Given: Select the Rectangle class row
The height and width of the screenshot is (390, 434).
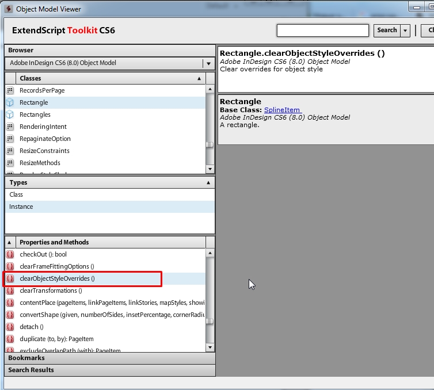Looking at the screenshot, I should pos(105,102).
